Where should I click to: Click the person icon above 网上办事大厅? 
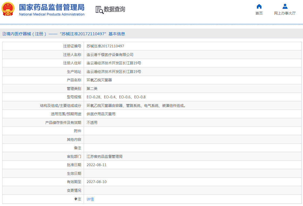(285, 6)
